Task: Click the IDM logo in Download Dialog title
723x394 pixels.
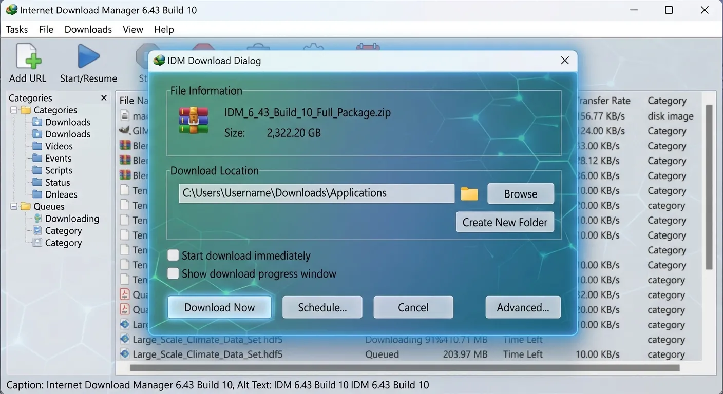Action: coord(159,61)
